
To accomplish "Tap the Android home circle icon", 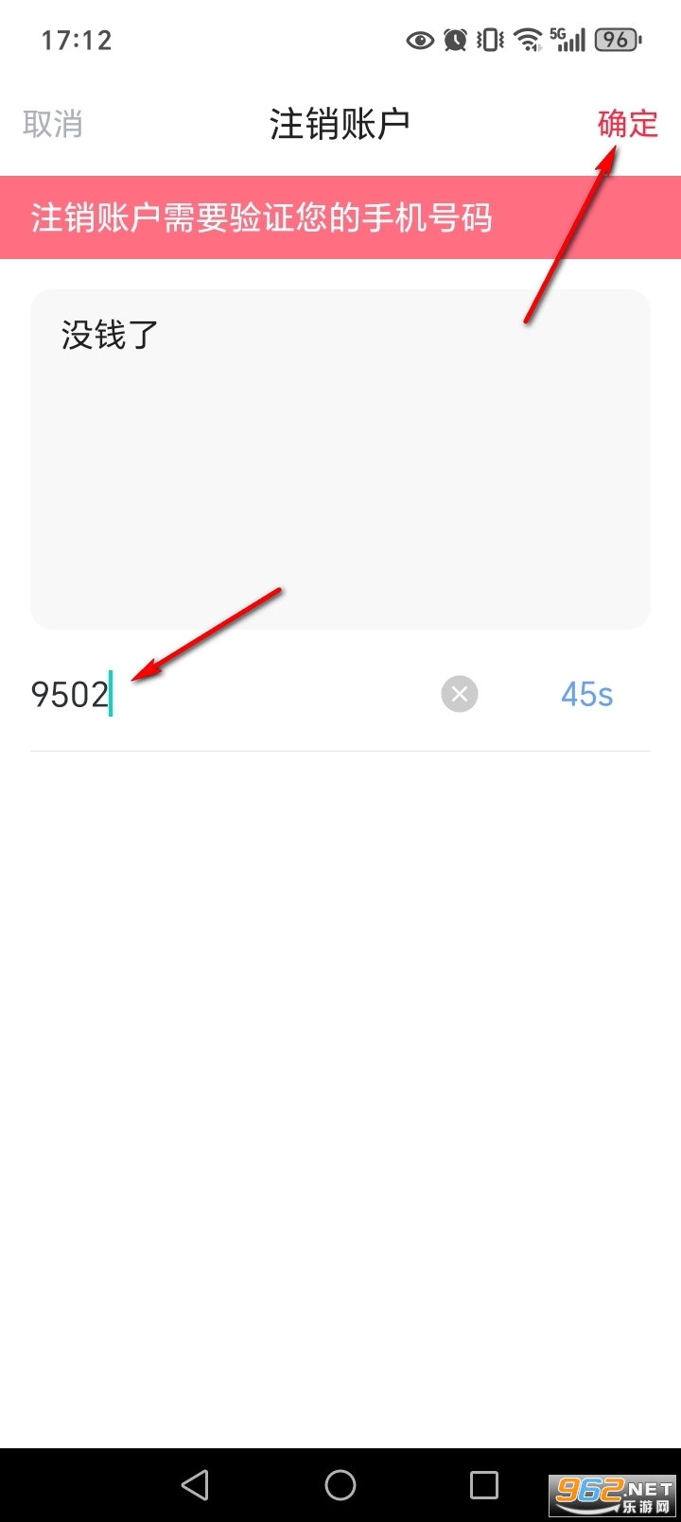I will [x=340, y=1485].
